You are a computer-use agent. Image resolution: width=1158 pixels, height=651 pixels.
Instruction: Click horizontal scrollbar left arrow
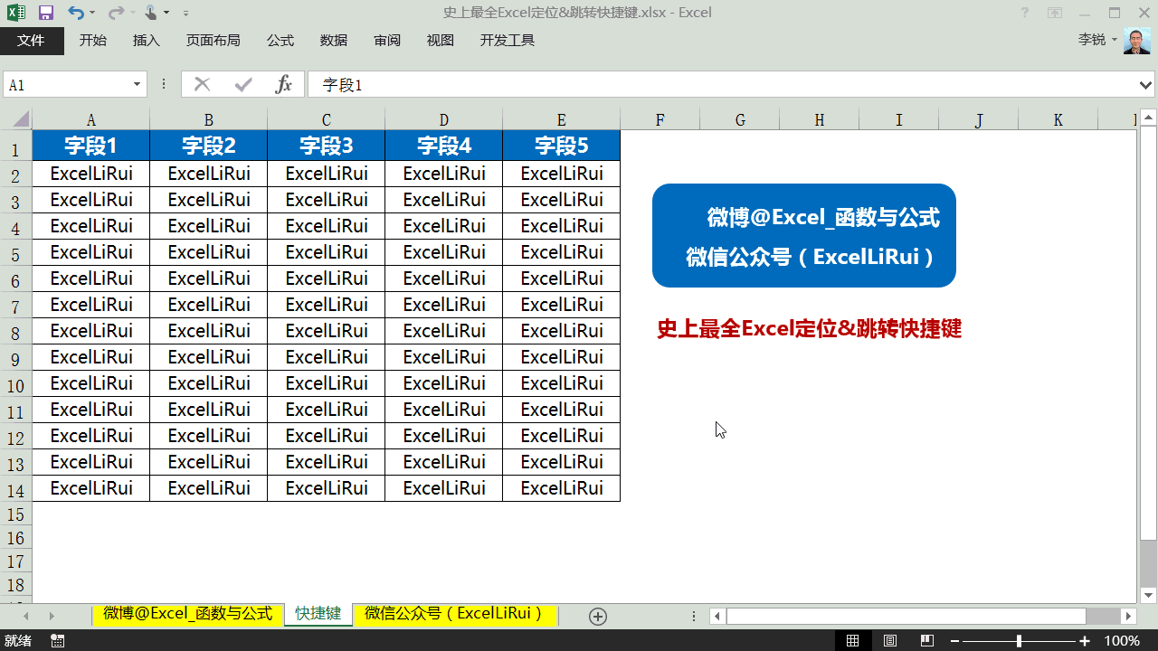pos(717,616)
